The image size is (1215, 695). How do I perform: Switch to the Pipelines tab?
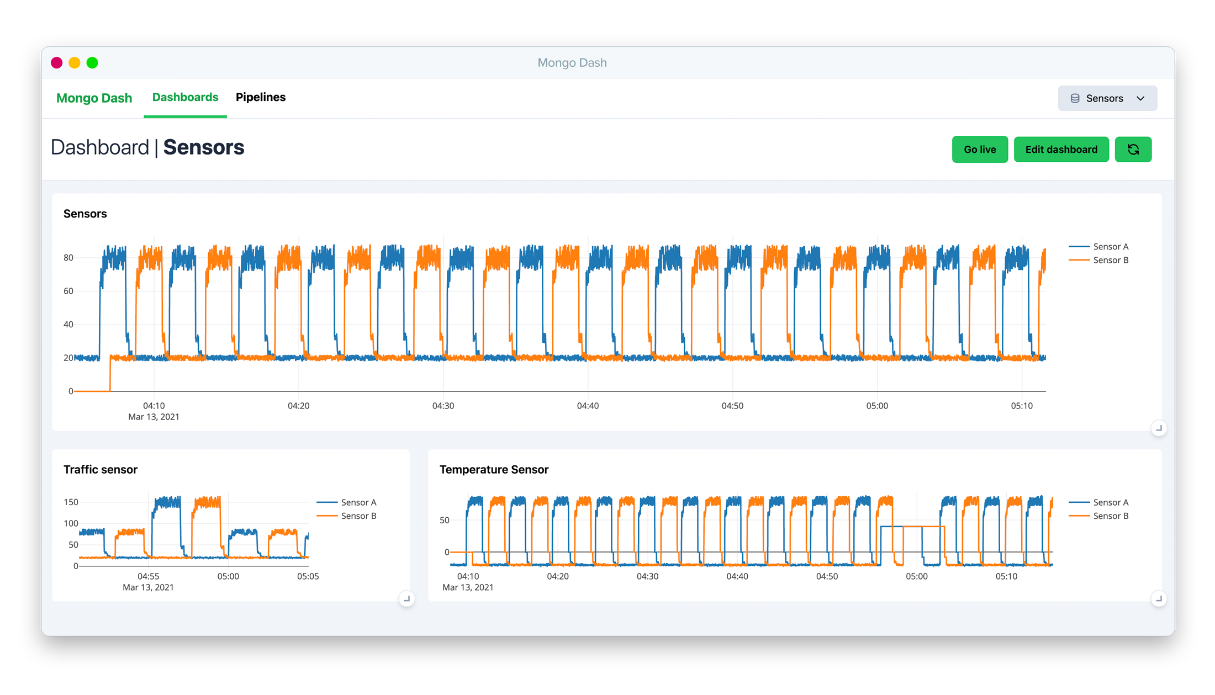pos(261,97)
